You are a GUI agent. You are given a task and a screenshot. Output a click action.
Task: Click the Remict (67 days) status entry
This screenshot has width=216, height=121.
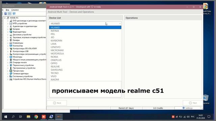[x=126, y=108]
